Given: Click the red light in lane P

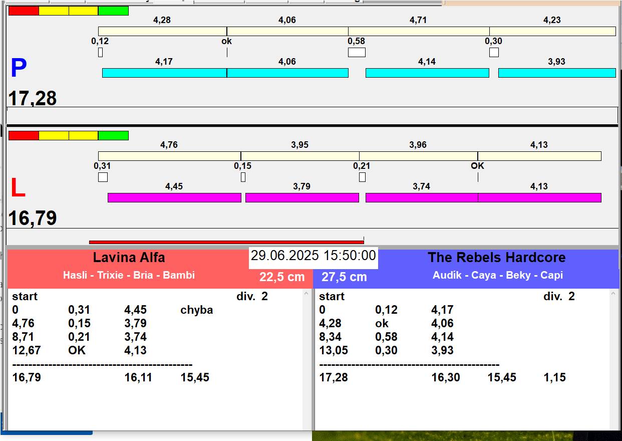Looking at the screenshot, I should pos(24,11).
